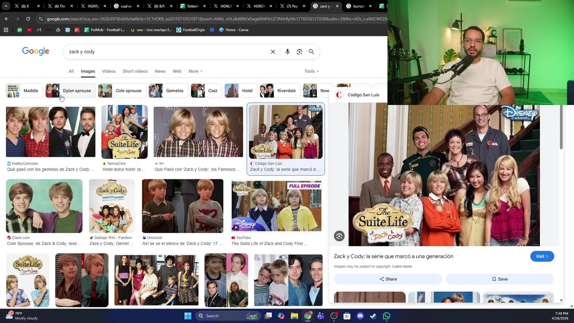This screenshot has width=574, height=323.
Task: Click the preview panel vertical scrollbar
Action: [561, 128]
